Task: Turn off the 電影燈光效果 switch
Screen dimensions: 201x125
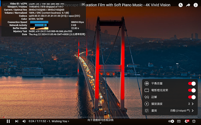Action: point(192,90)
